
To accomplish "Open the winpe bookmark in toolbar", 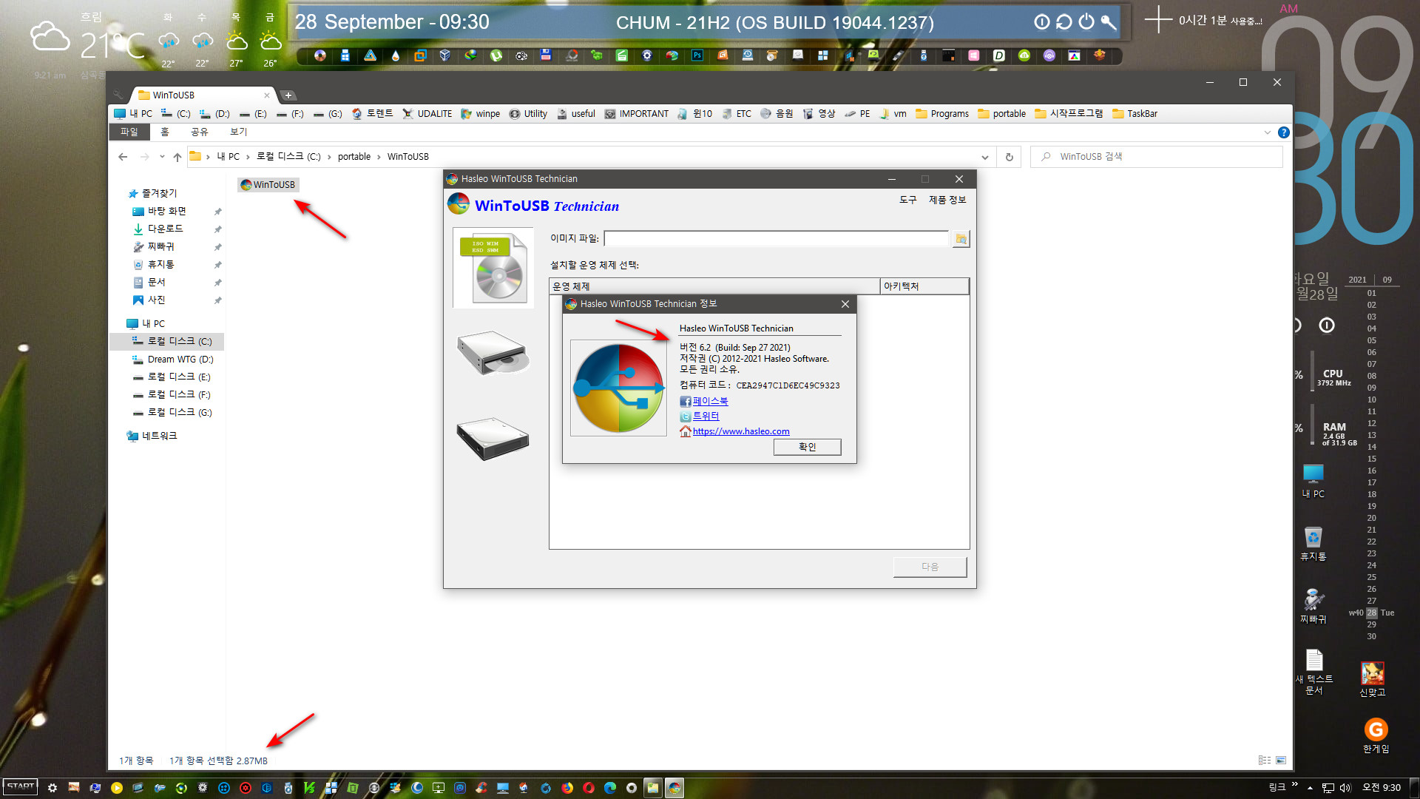I will (x=481, y=114).
